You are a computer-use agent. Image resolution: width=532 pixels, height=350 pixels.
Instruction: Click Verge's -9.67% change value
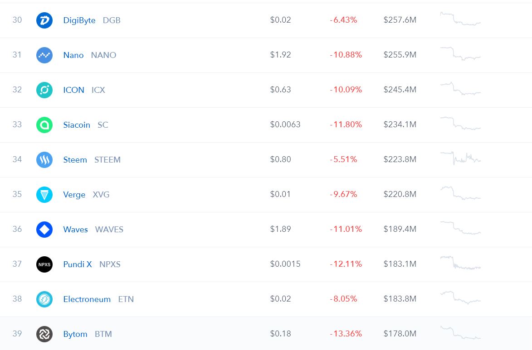click(343, 194)
